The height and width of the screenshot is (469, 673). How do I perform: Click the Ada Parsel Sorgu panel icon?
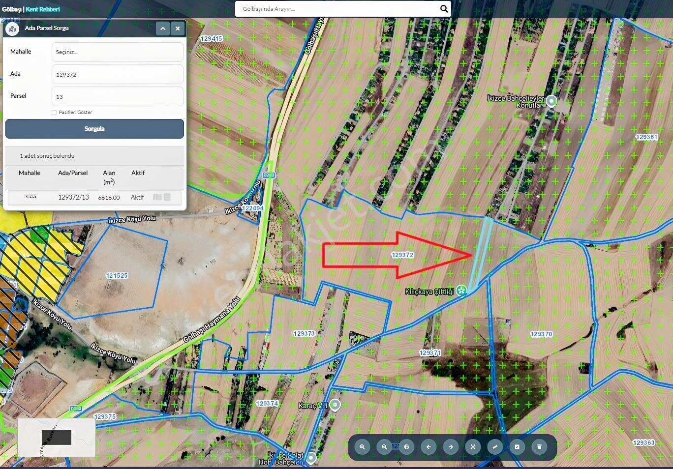click(12, 29)
